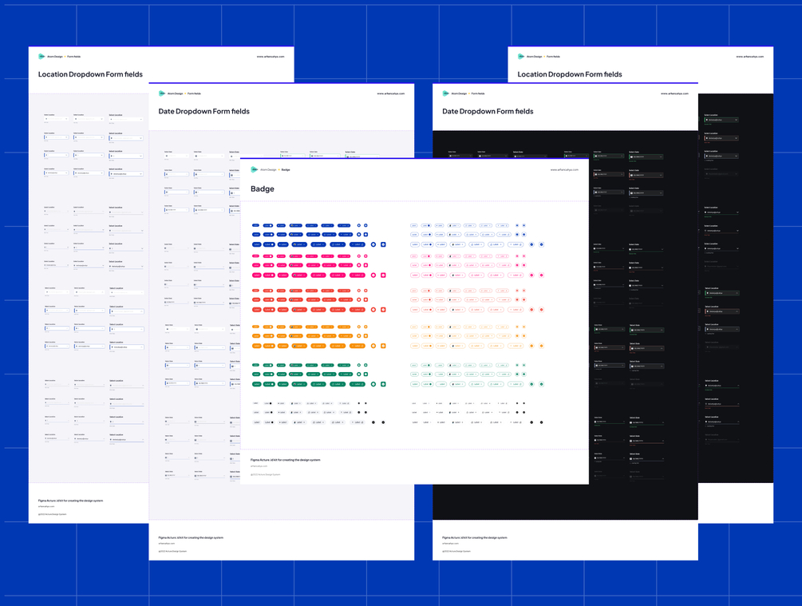Click light Location page footer 'Figma Acture .id kit' text
The height and width of the screenshot is (606, 802).
pos(70,501)
